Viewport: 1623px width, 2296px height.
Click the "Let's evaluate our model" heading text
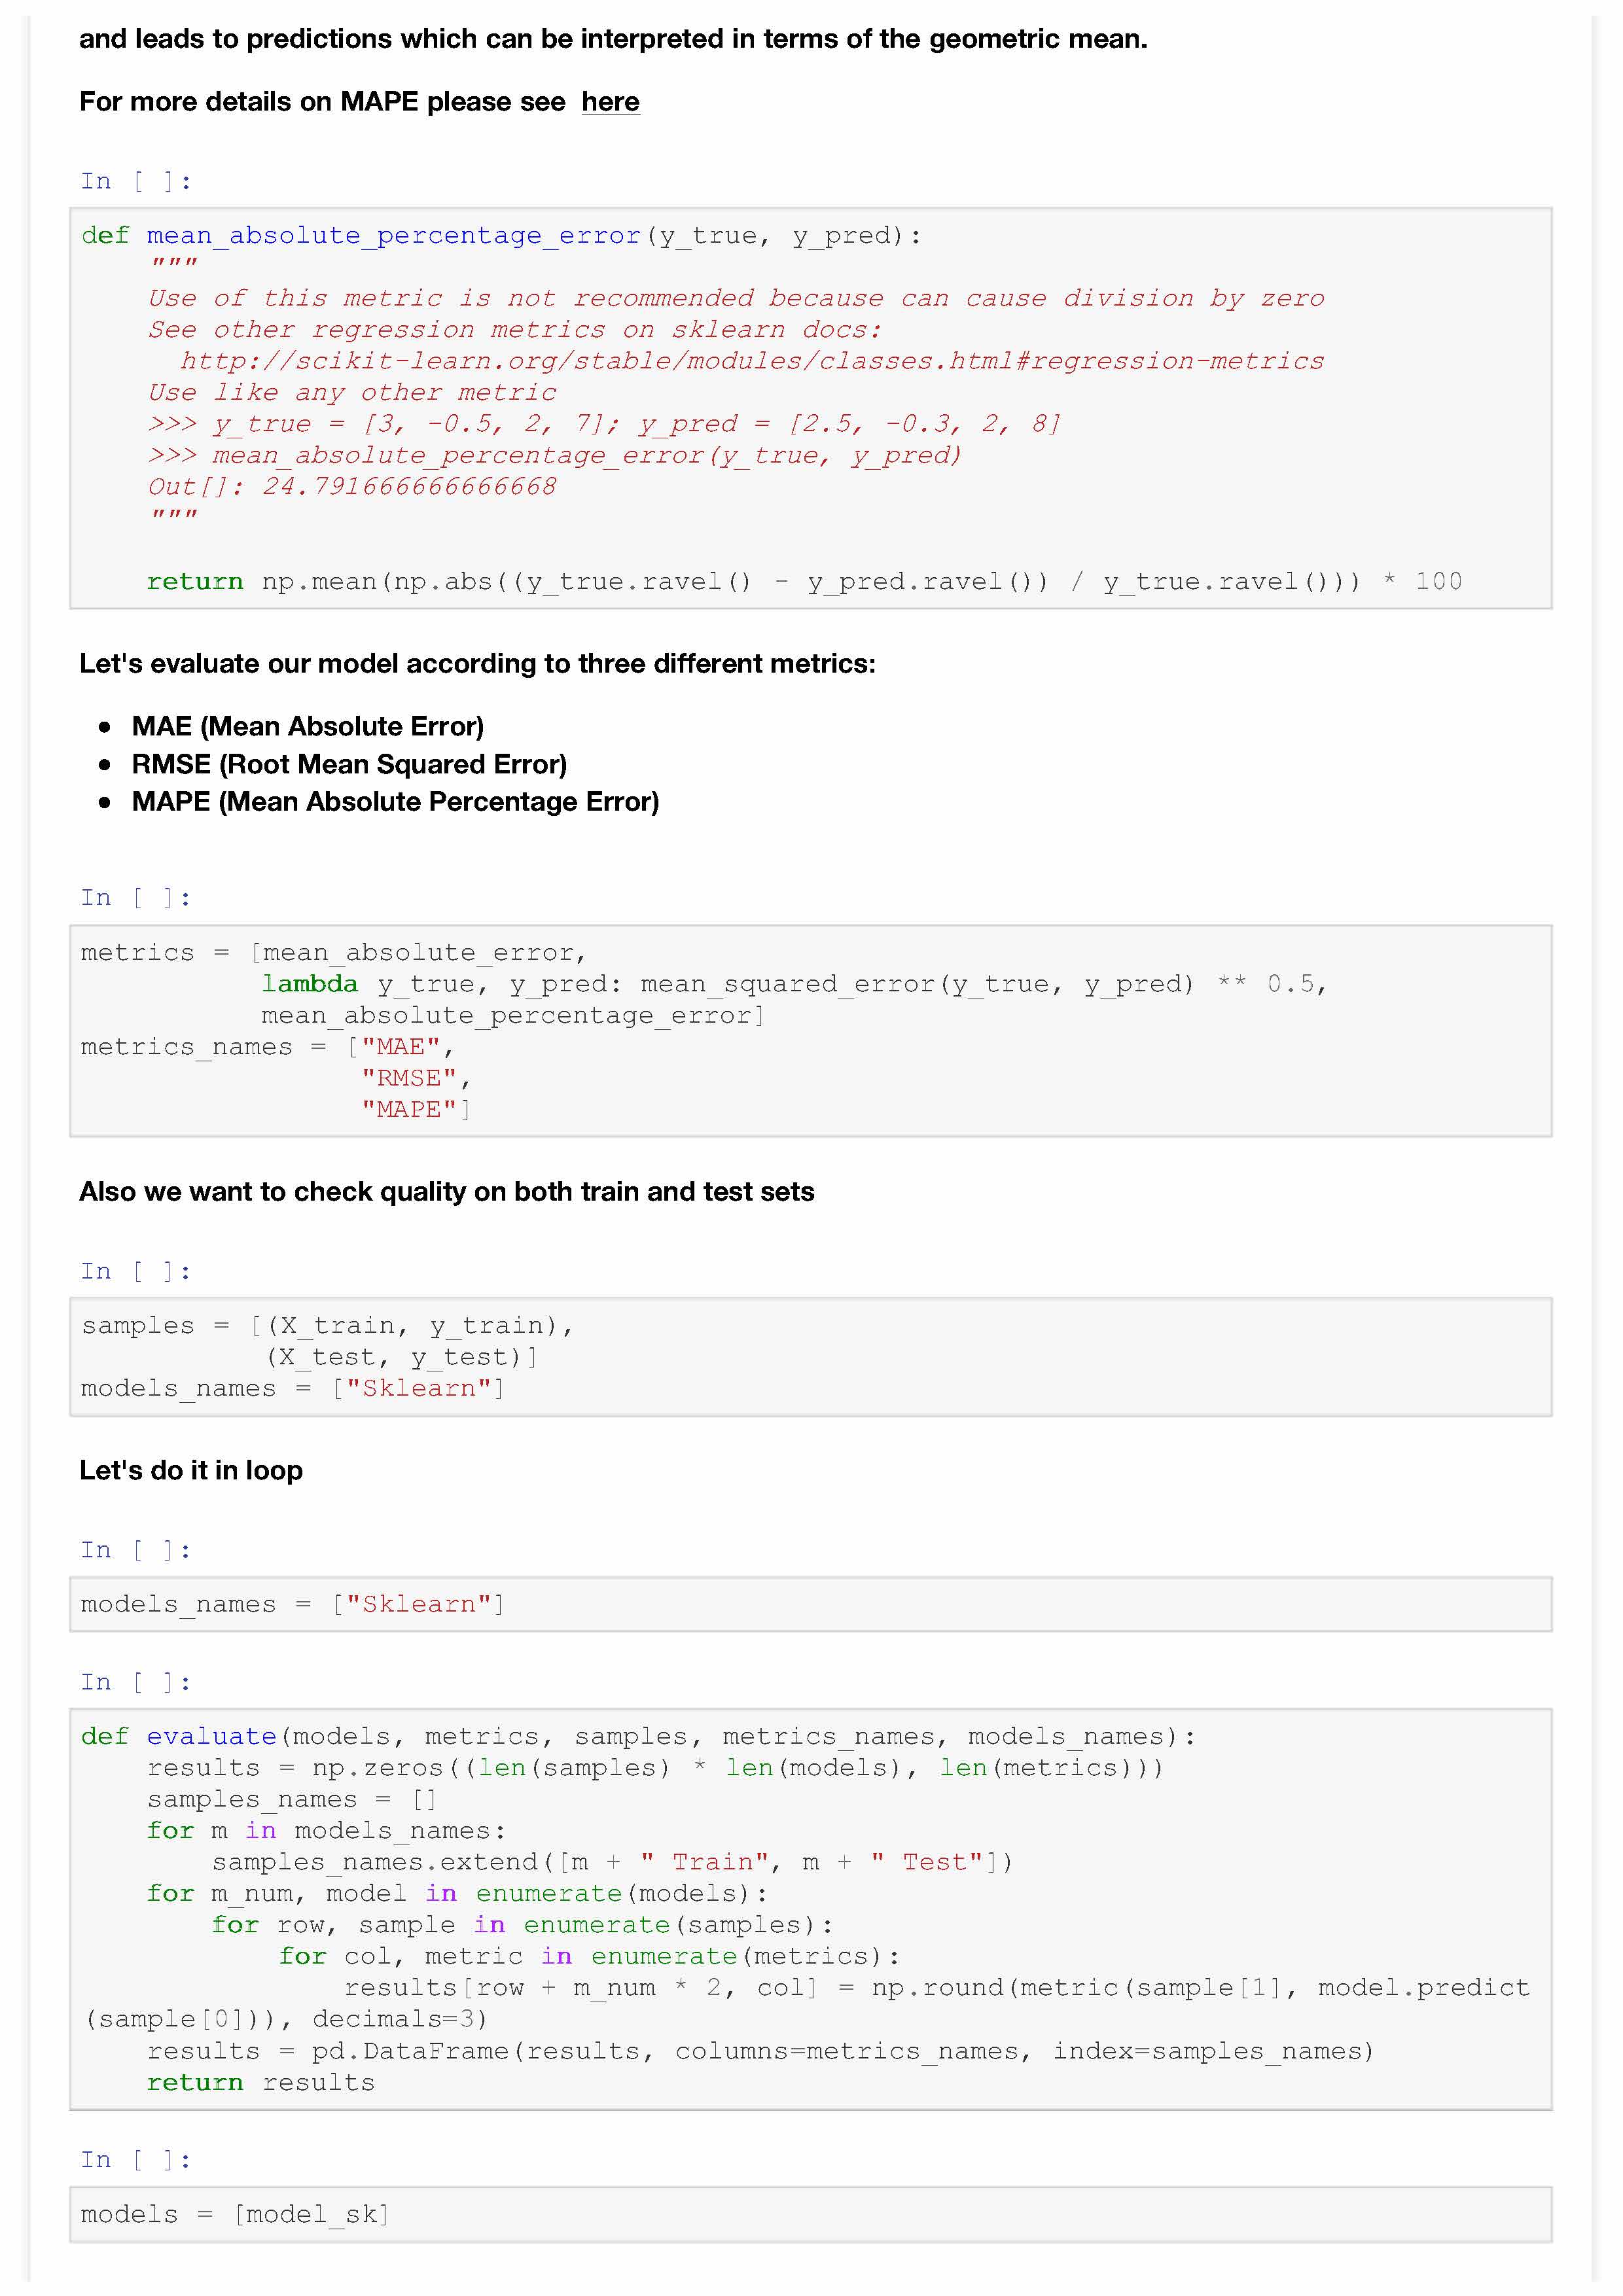(477, 664)
